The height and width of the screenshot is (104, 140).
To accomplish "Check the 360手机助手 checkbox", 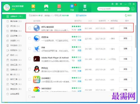I will (x=30, y=90).
